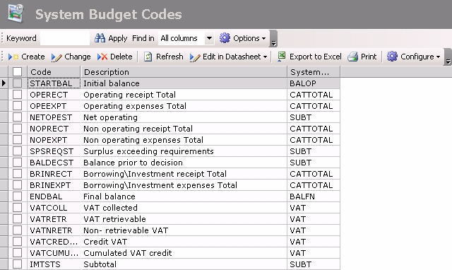The image size is (452, 270).
Task: Expand the Options dropdown menu
Action: pos(242,38)
